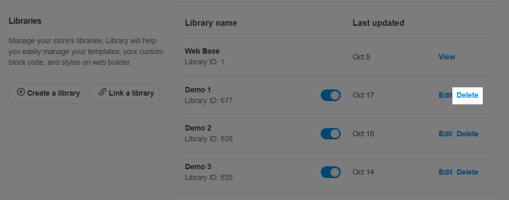Delete the Demo 2 library
This screenshot has height=200, width=509.
pos(467,134)
